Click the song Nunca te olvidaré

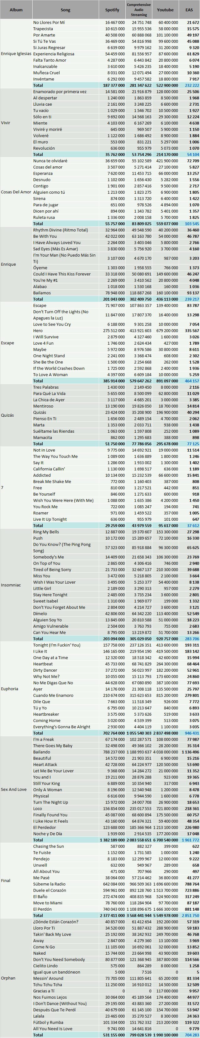point(50,161)
